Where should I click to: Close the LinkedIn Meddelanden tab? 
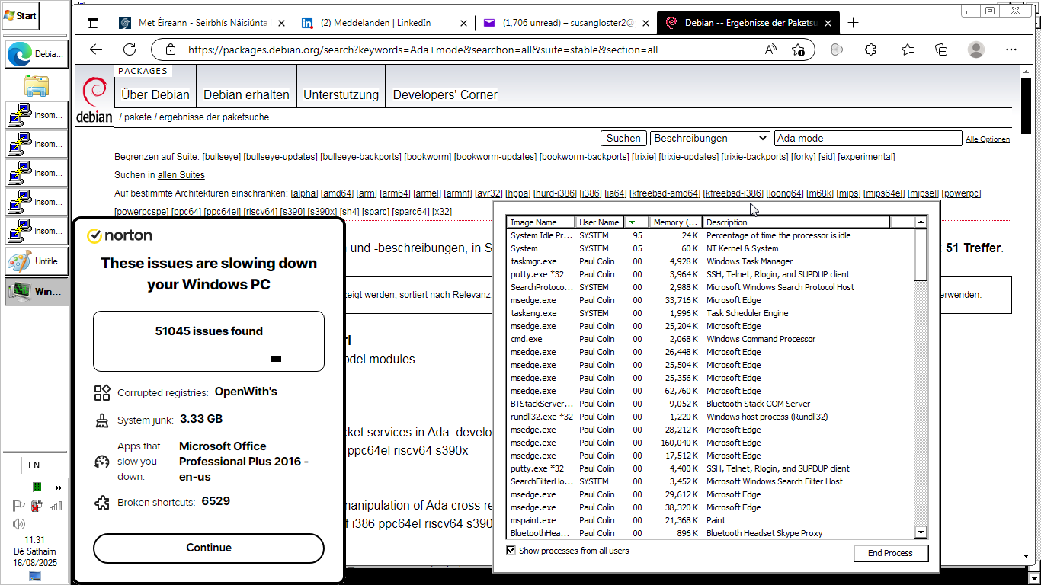[x=464, y=23]
